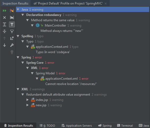This screenshot has height=128, width=150.
Task: Expand all tree nodes icon
Action: click(x=5, y=24)
